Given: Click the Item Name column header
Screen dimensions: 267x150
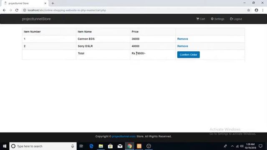Looking at the screenshot, I should pyautogui.click(x=85, y=32).
